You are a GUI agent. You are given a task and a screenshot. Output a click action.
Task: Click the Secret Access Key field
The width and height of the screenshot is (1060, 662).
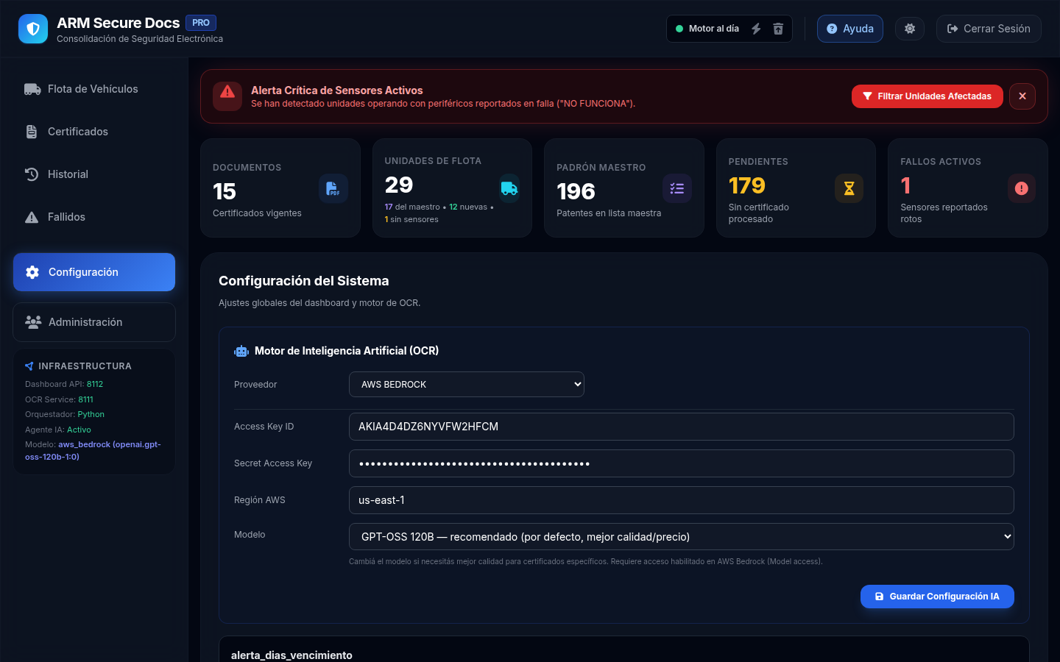pyautogui.click(x=682, y=463)
